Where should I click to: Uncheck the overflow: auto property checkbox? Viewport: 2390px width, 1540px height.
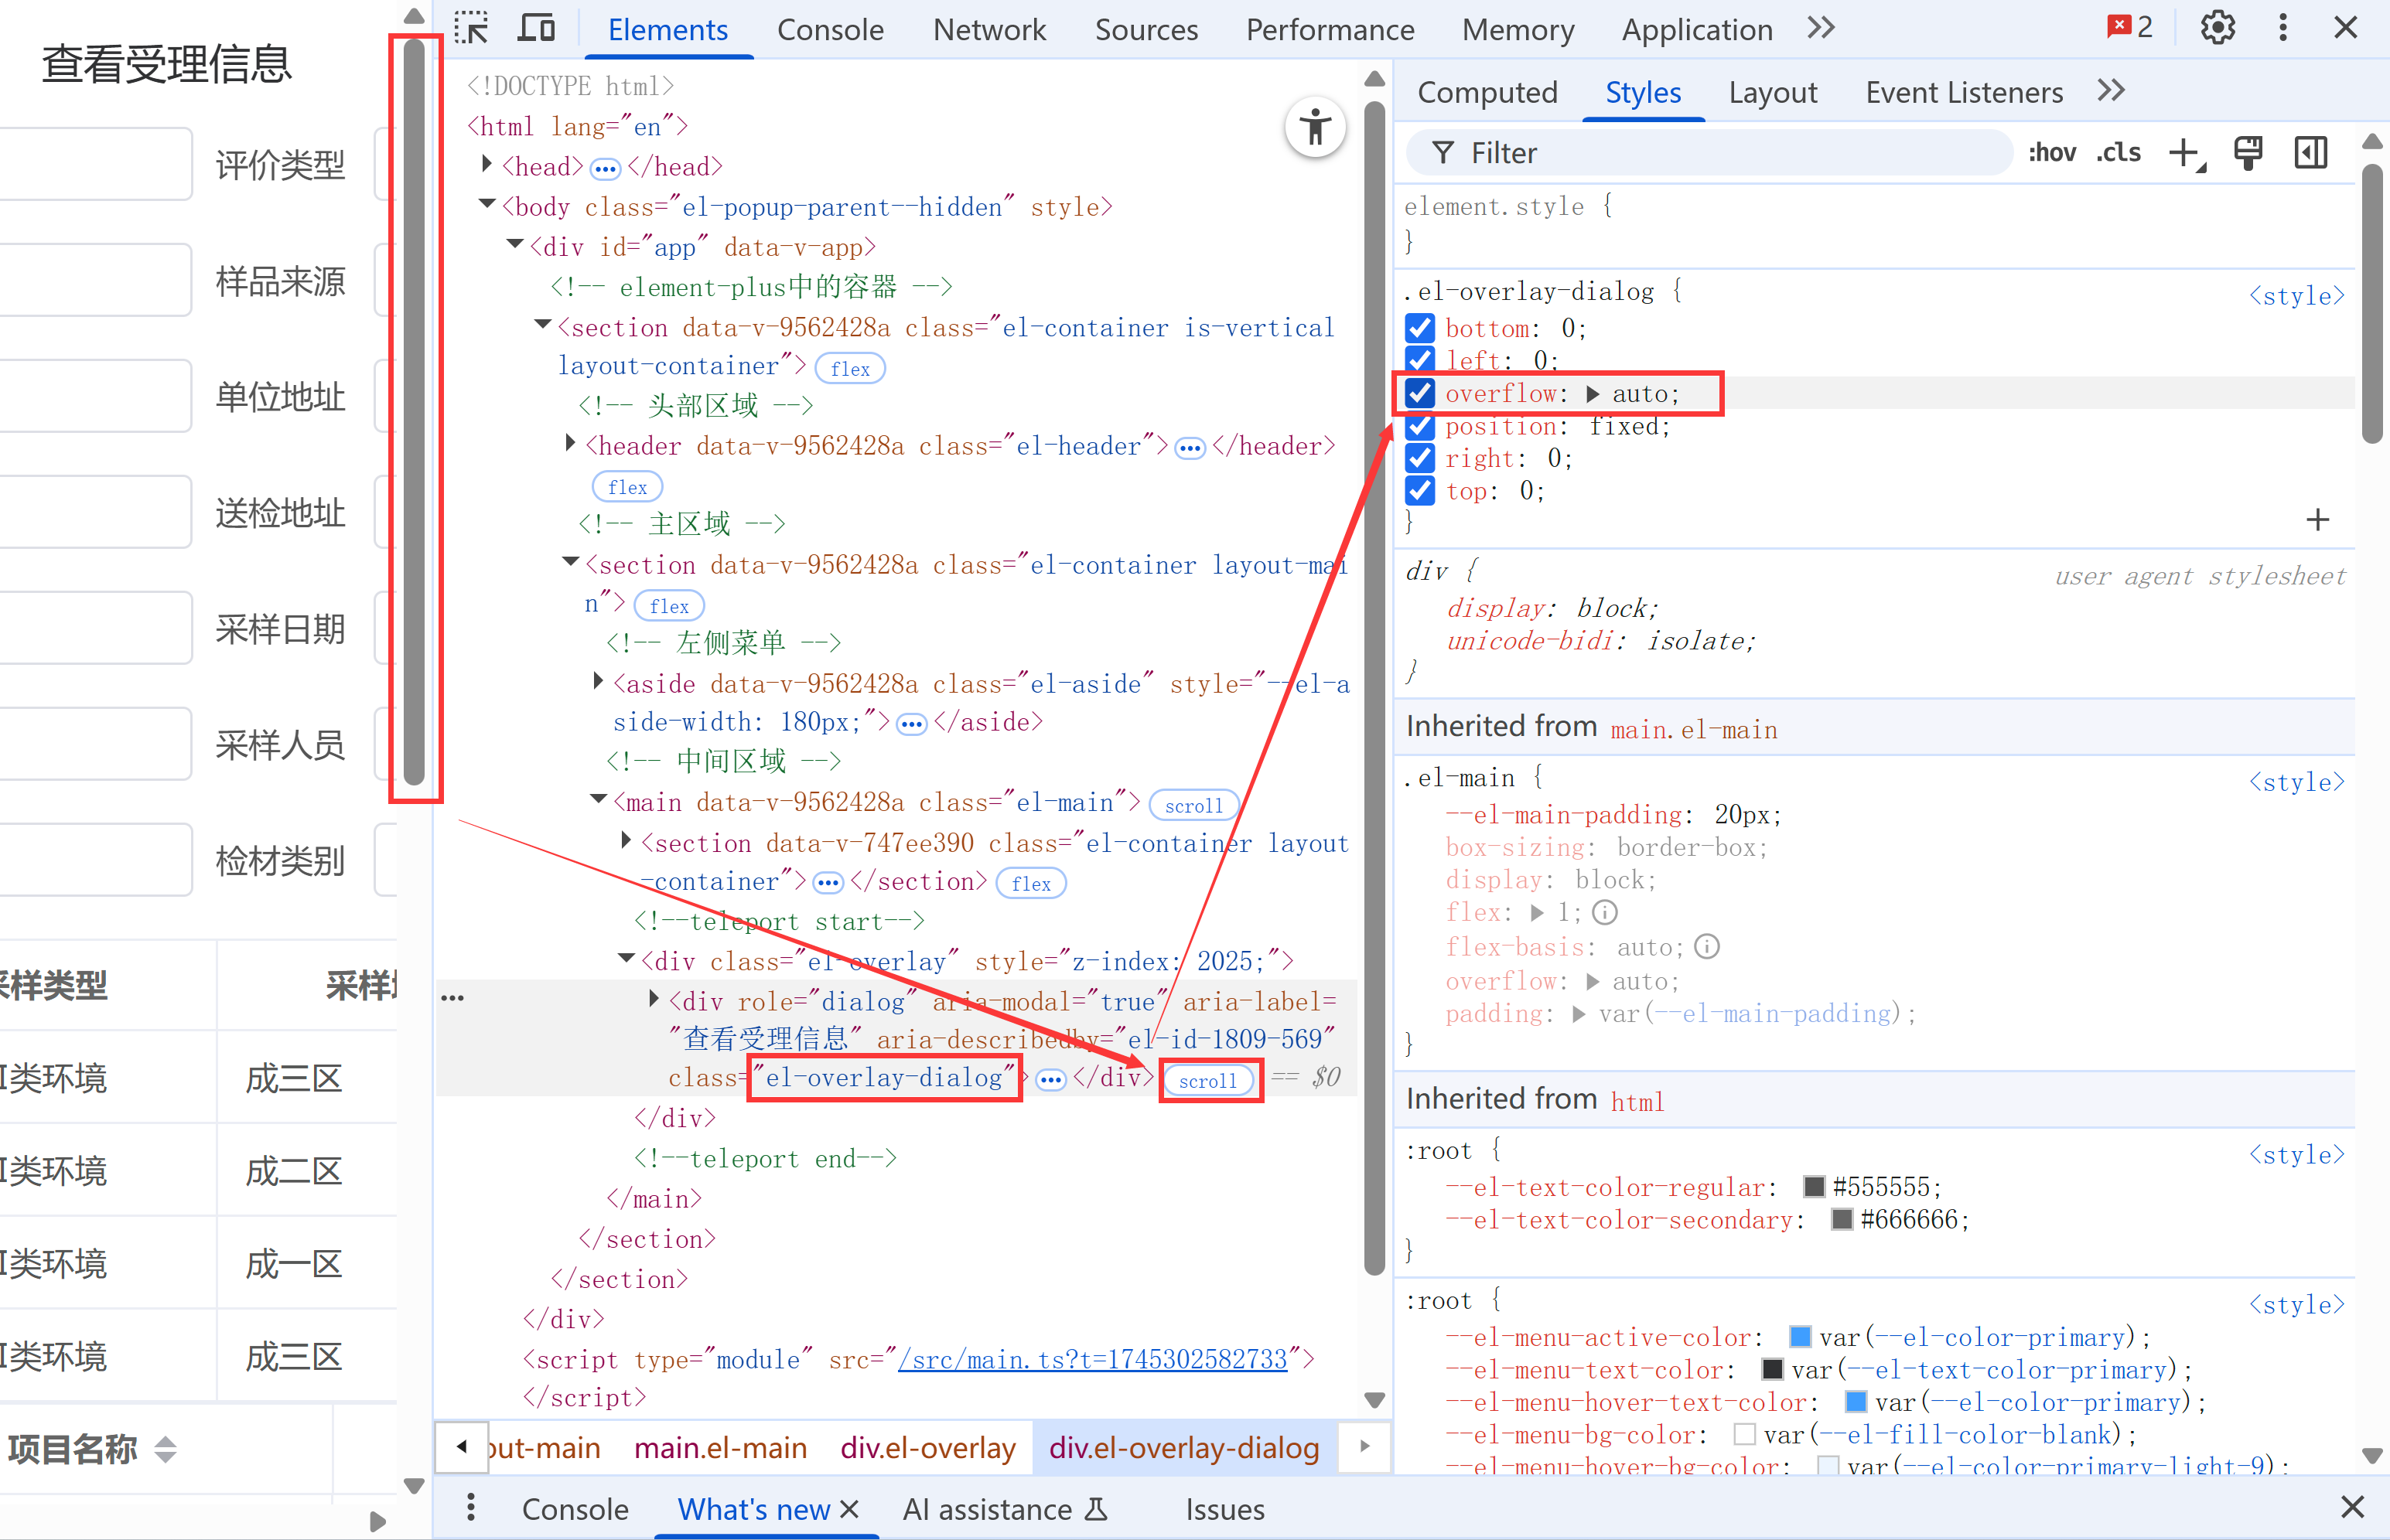point(1419,393)
